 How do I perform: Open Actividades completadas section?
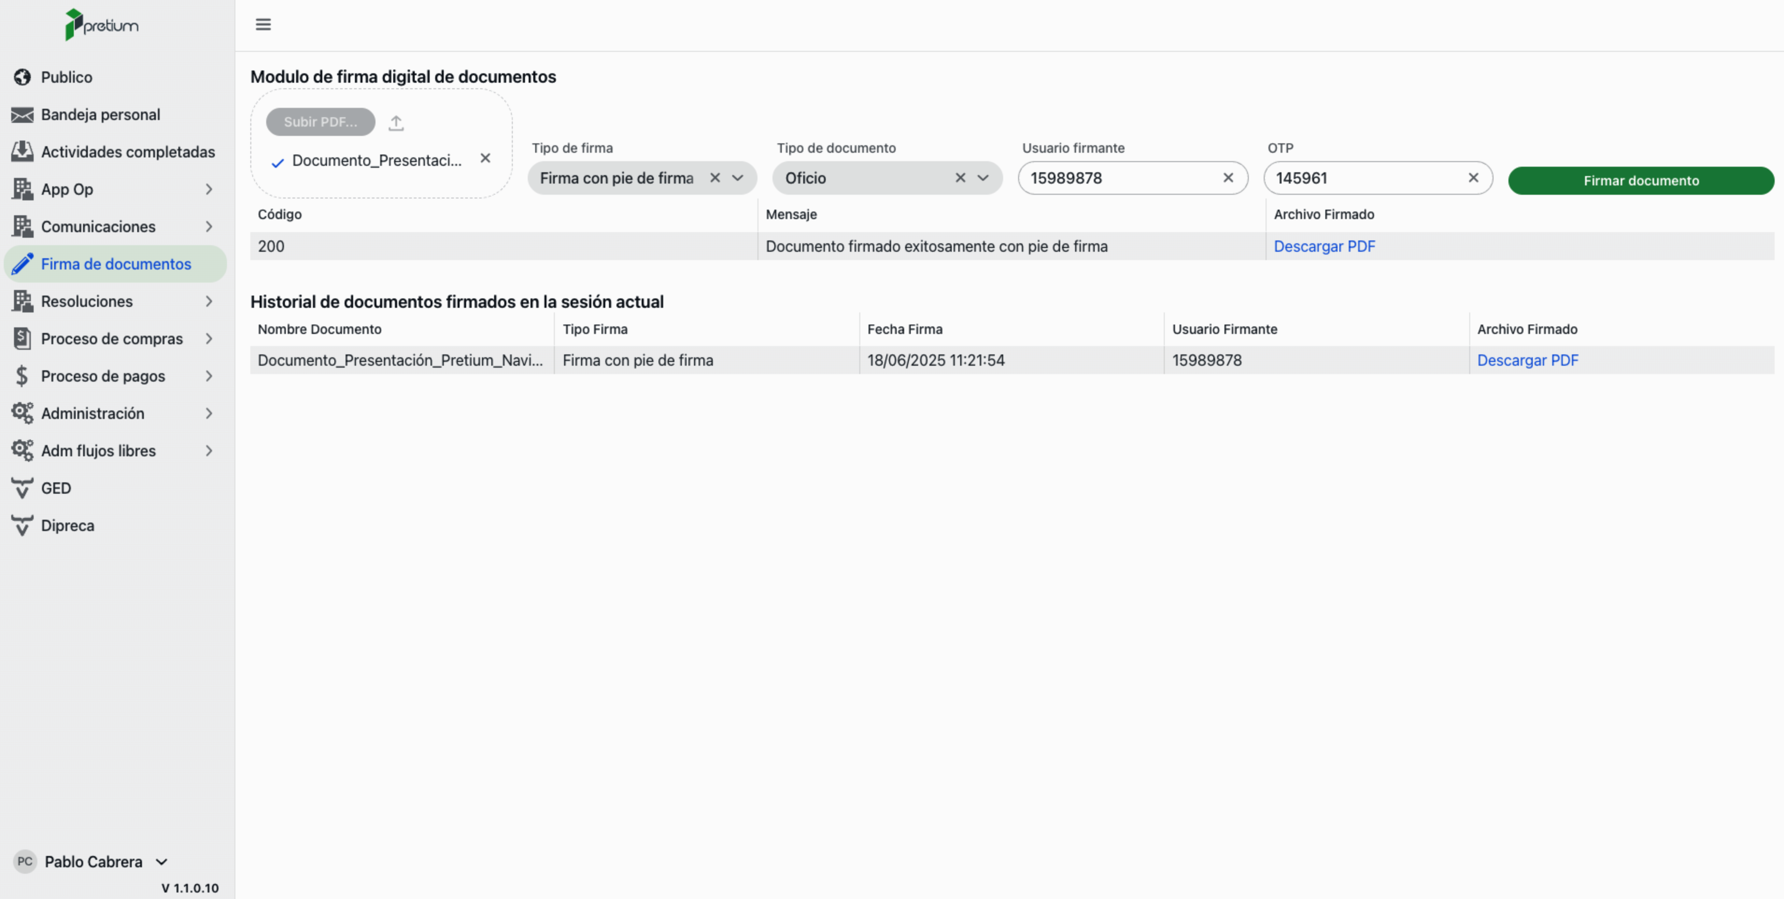[x=127, y=152]
